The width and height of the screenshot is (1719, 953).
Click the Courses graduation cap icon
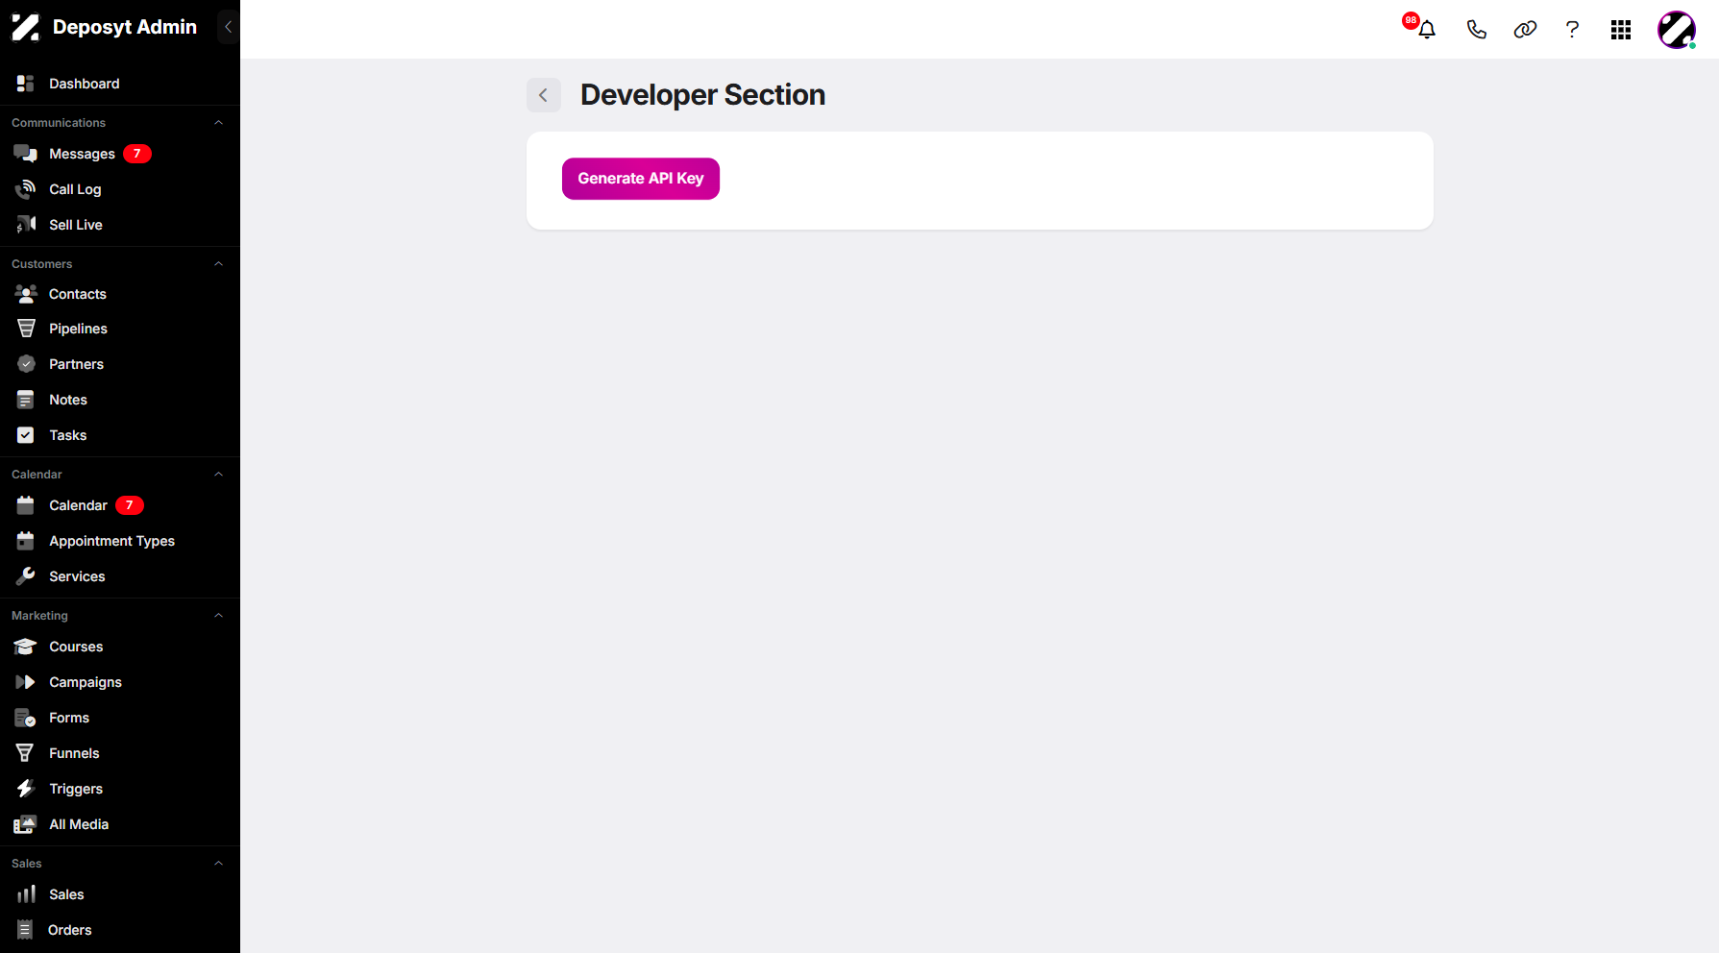(x=26, y=647)
